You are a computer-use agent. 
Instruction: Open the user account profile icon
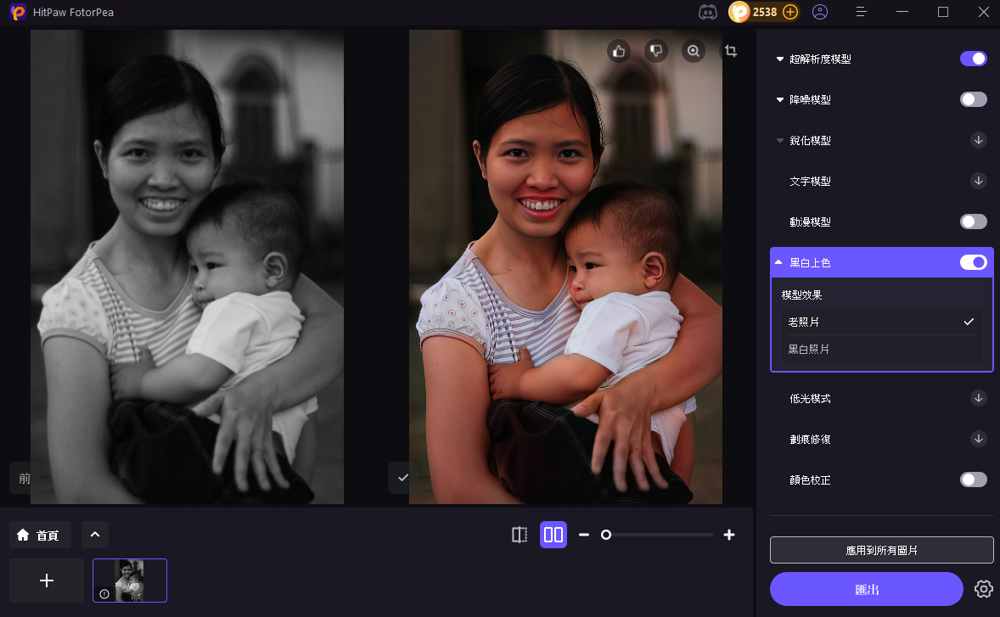(820, 12)
